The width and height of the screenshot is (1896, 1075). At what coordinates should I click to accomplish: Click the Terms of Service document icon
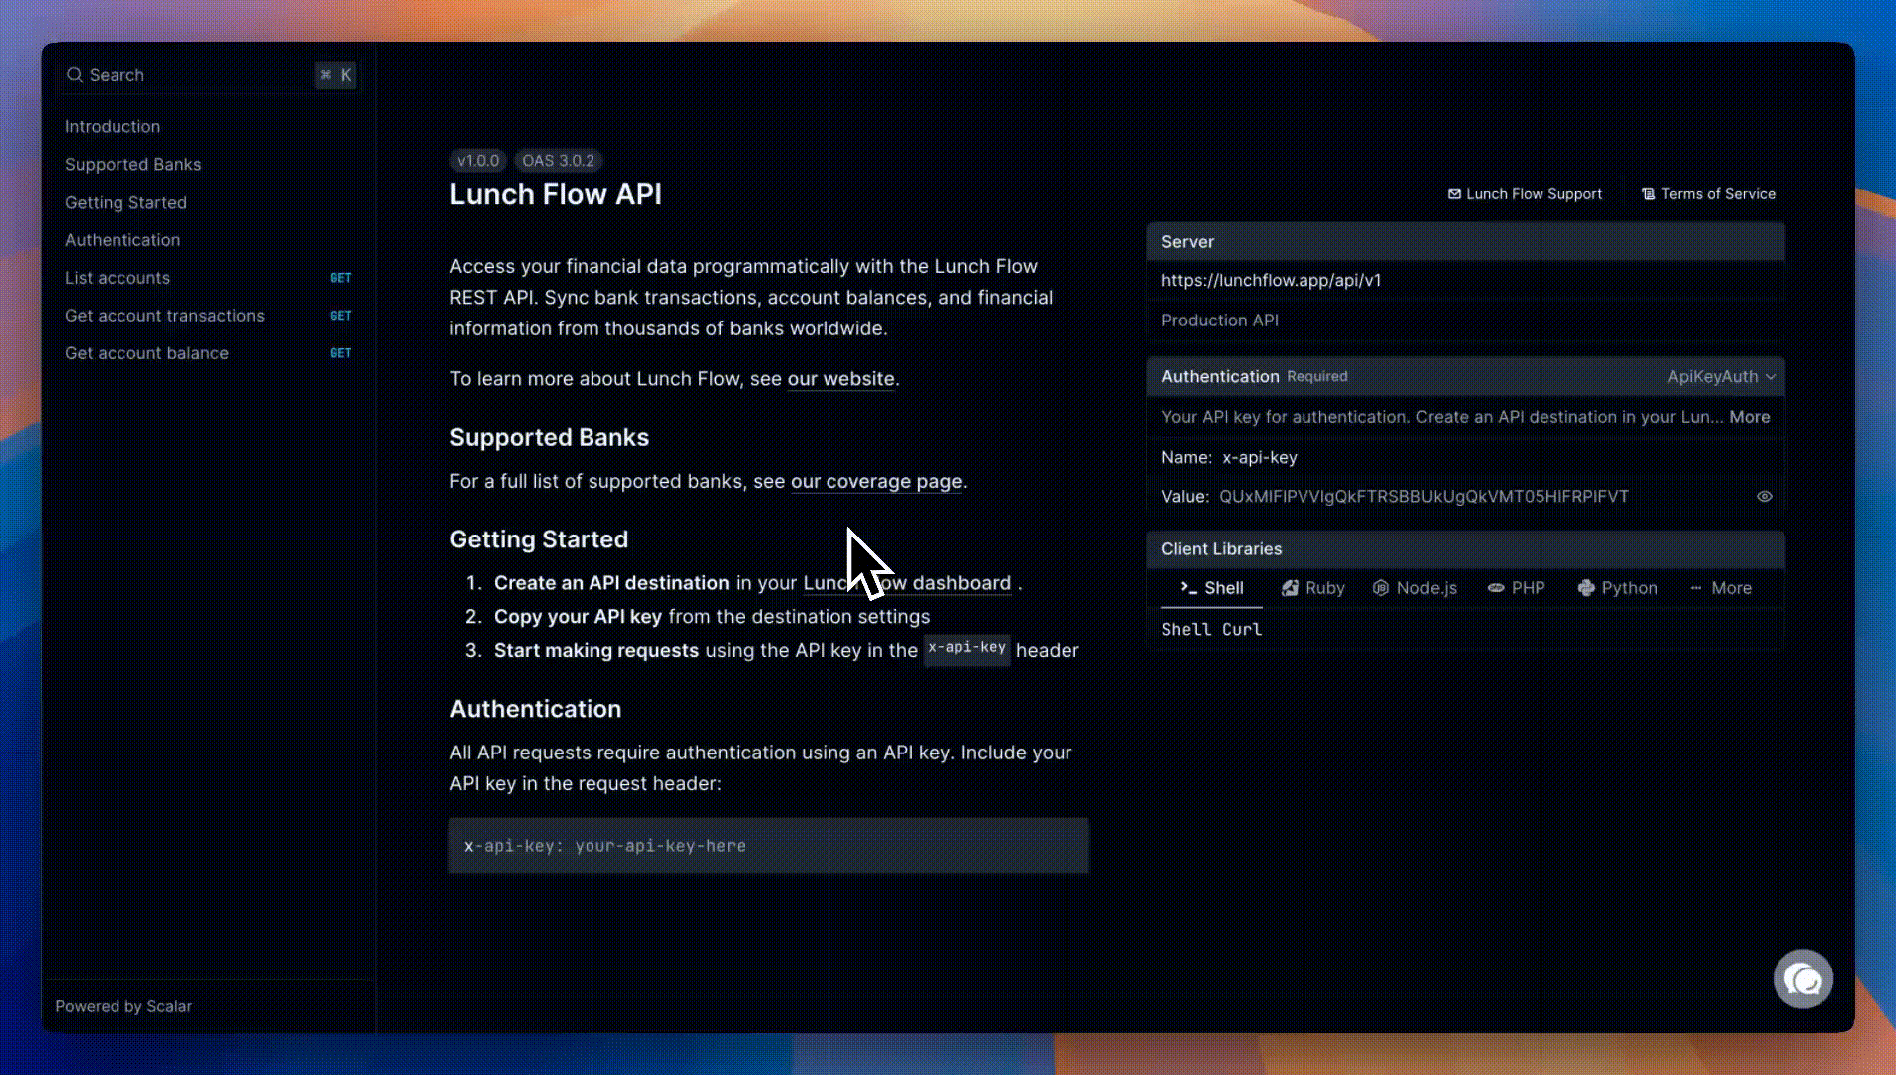tap(1648, 194)
